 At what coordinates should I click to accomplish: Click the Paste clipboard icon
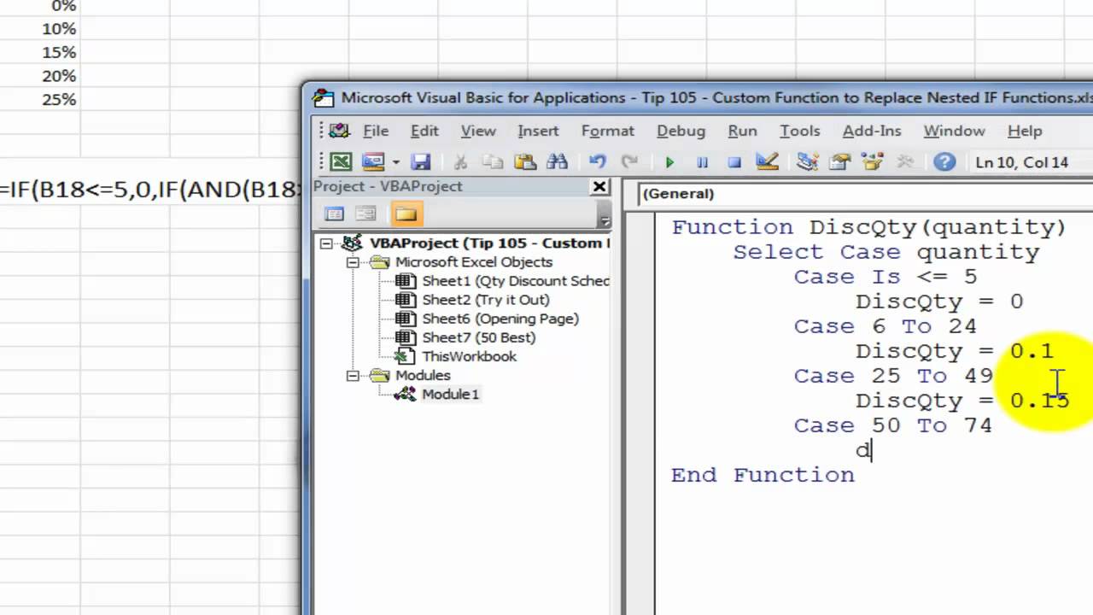pyautogui.click(x=525, y=161)
